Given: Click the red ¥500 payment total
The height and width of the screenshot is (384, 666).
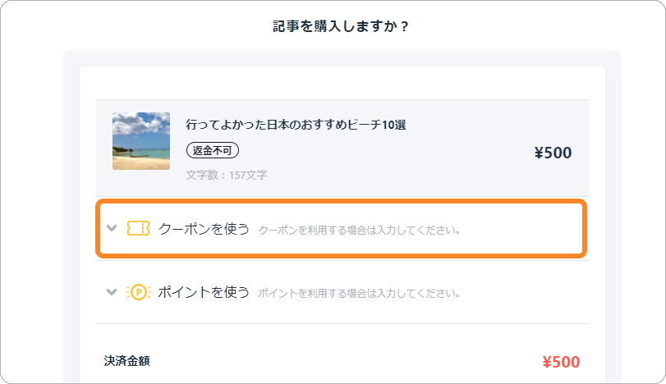Looking at the screenshot, I should point(561,362).
